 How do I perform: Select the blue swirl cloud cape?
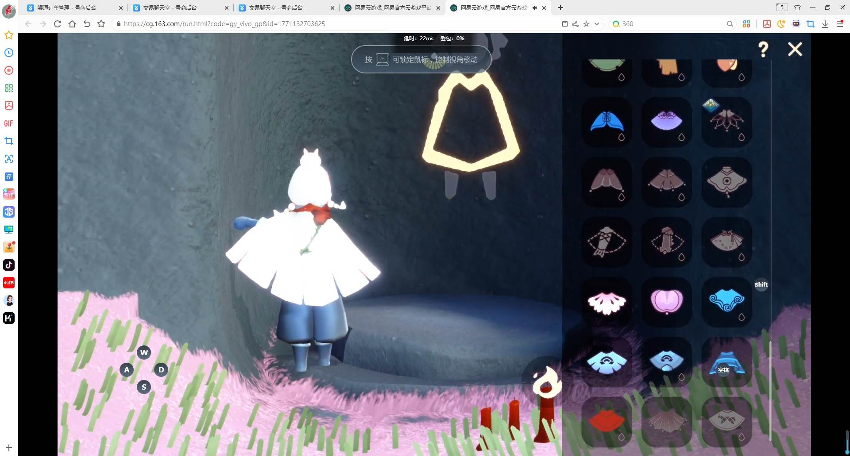click(x=726, y=302)
